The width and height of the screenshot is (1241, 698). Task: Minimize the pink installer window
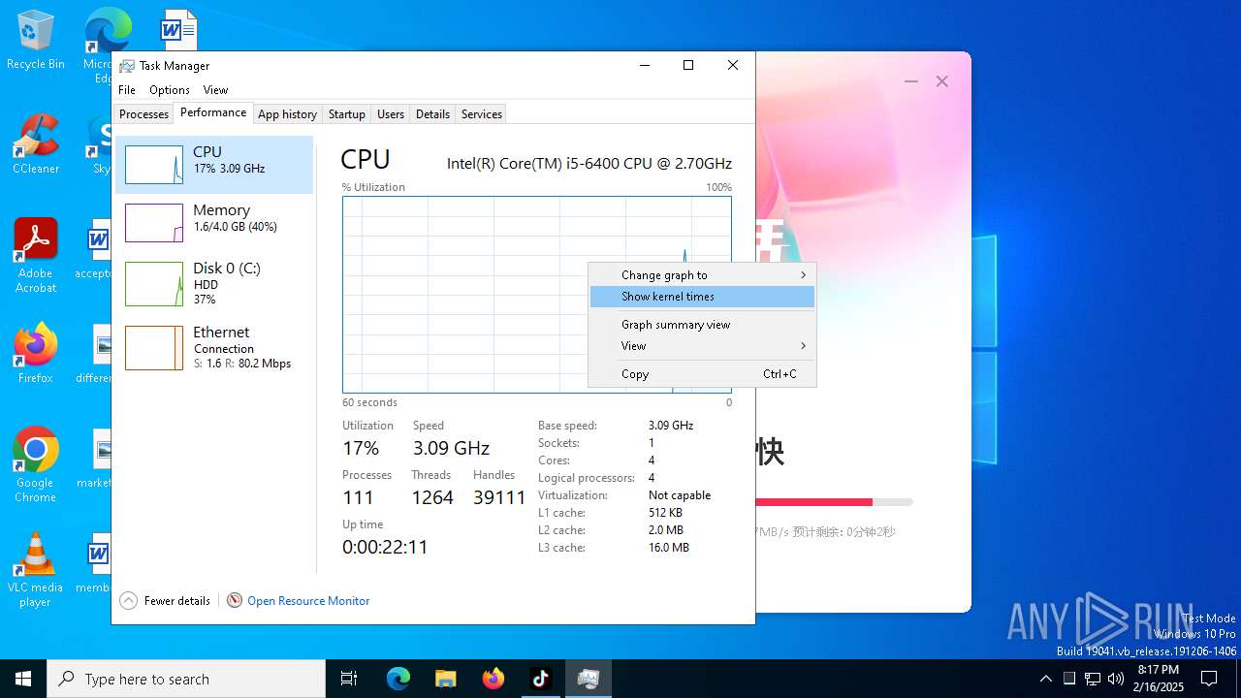(x=910, y=81)
